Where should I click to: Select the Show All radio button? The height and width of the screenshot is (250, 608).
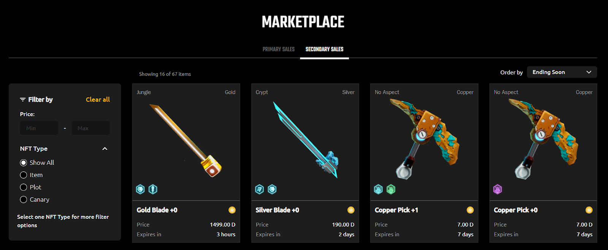(24, 163)
